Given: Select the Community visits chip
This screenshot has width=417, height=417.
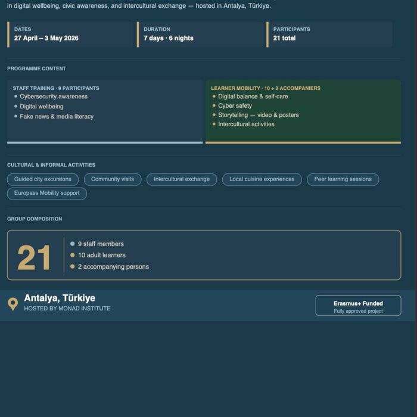Looking at the screenshot, I should click(x=113, y=179).
